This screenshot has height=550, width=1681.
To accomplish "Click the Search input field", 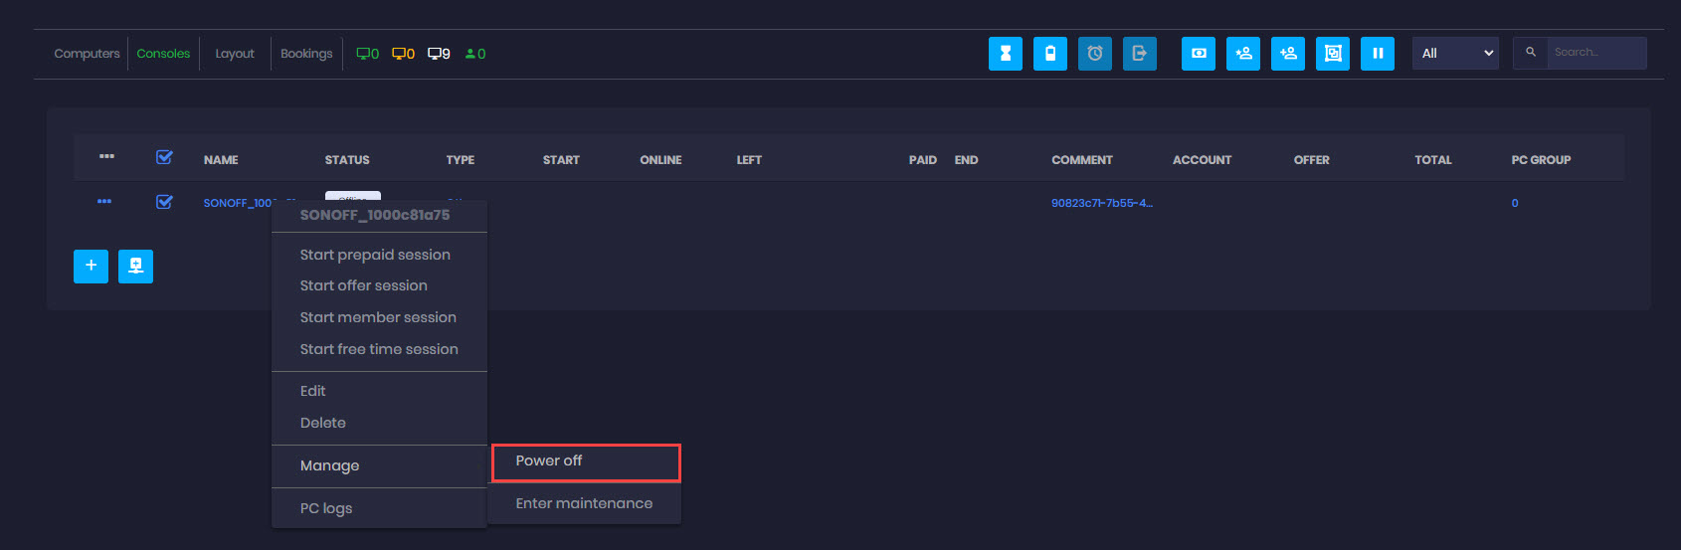I will point(1594,53).
